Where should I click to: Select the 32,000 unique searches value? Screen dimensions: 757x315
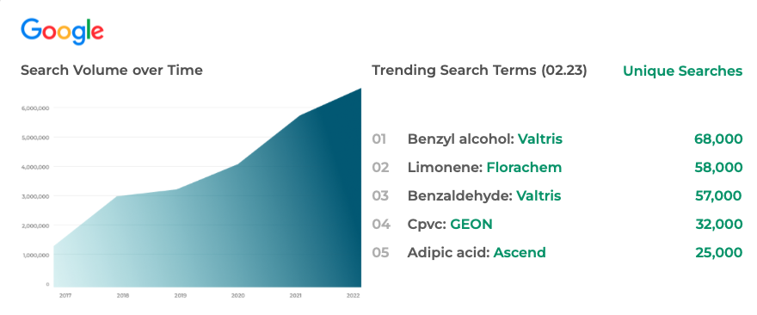719,224
